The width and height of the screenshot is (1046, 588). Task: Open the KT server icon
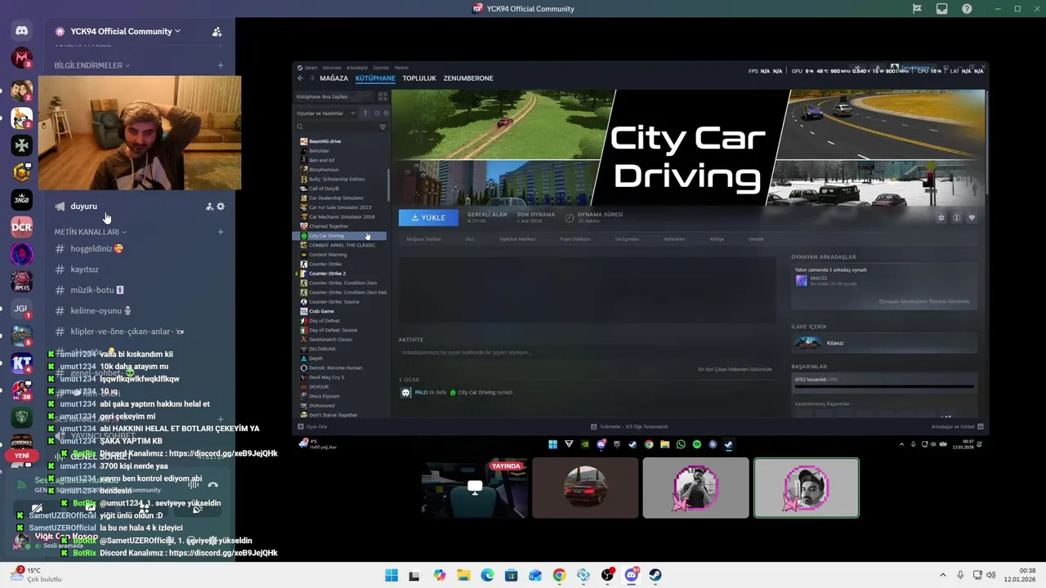pos(22,363)
